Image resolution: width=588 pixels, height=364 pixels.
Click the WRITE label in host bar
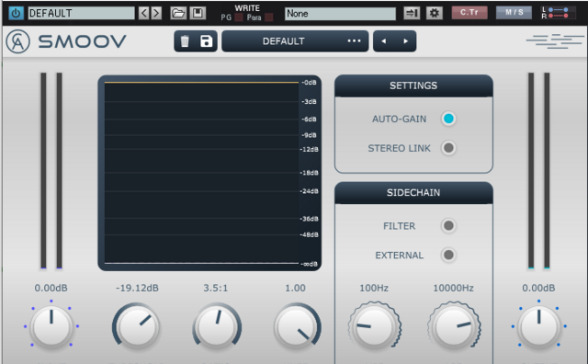tap(247, 8)
